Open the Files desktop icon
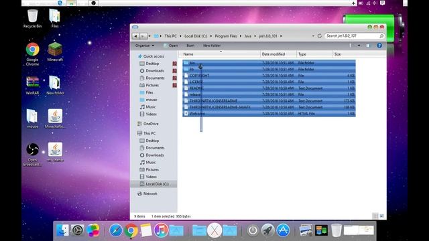Screen dimensions: 429x241 [x=55, y=19]
